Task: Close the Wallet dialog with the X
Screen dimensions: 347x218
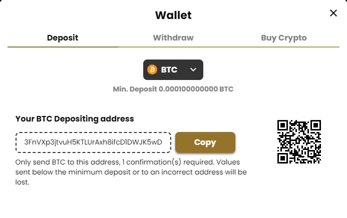Action: tap(333, 13)
